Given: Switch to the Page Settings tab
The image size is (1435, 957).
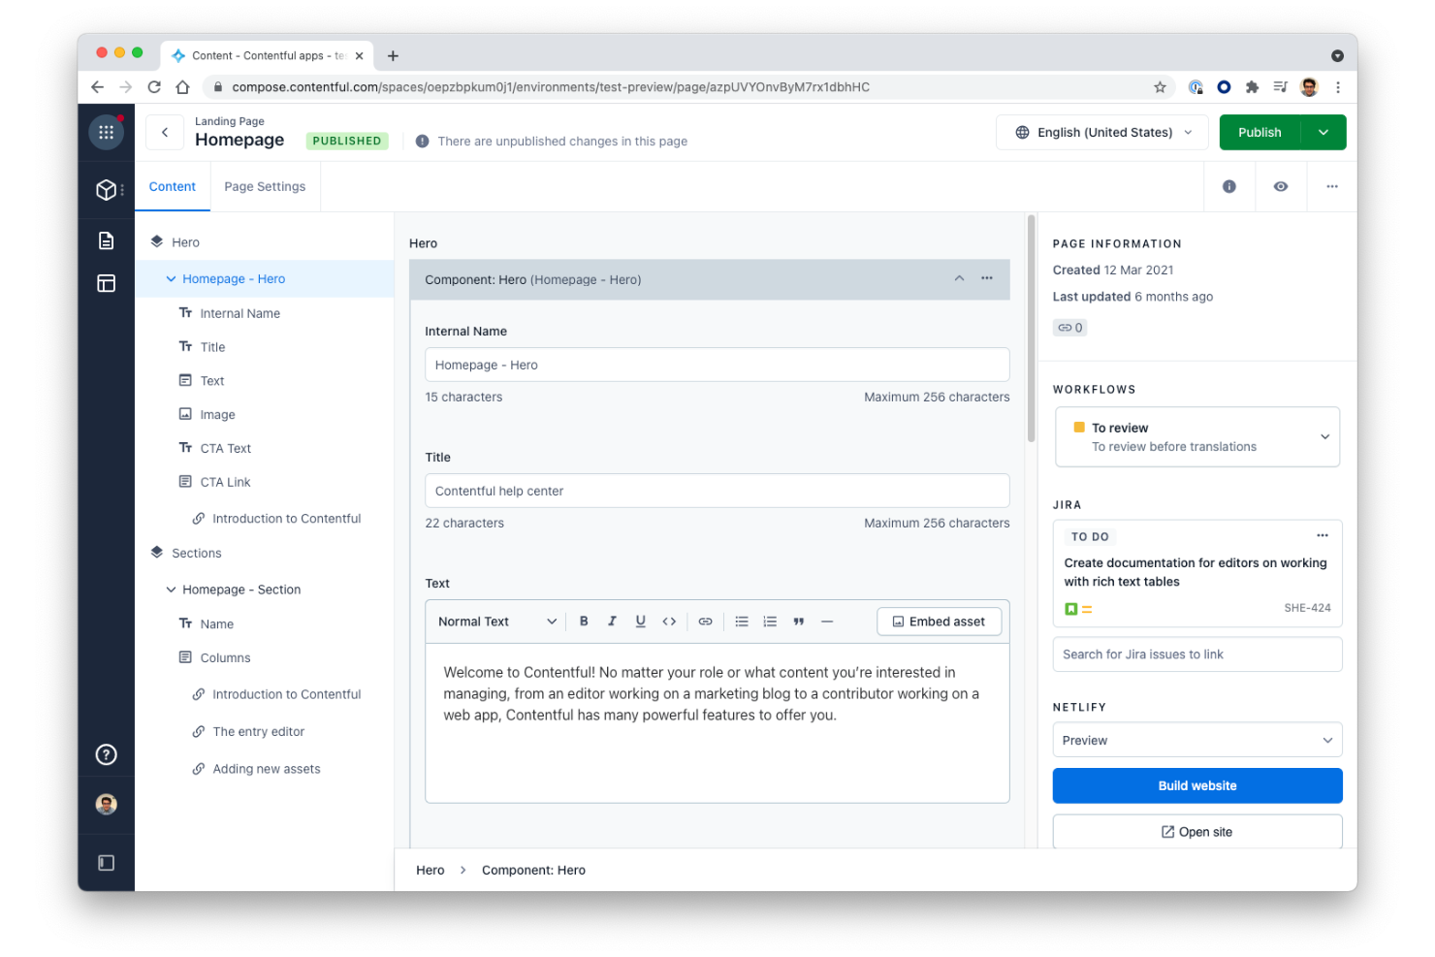Looking at the screenshot, I should [x=265, y=186].
